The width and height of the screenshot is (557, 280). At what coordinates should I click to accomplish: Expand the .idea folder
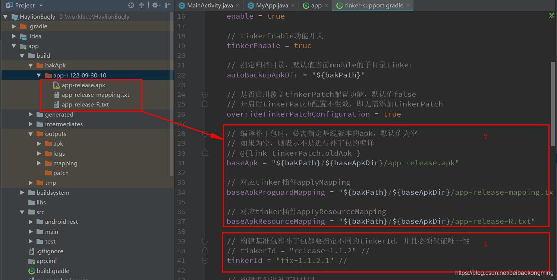pyautogui.click(x=14, y=36)
